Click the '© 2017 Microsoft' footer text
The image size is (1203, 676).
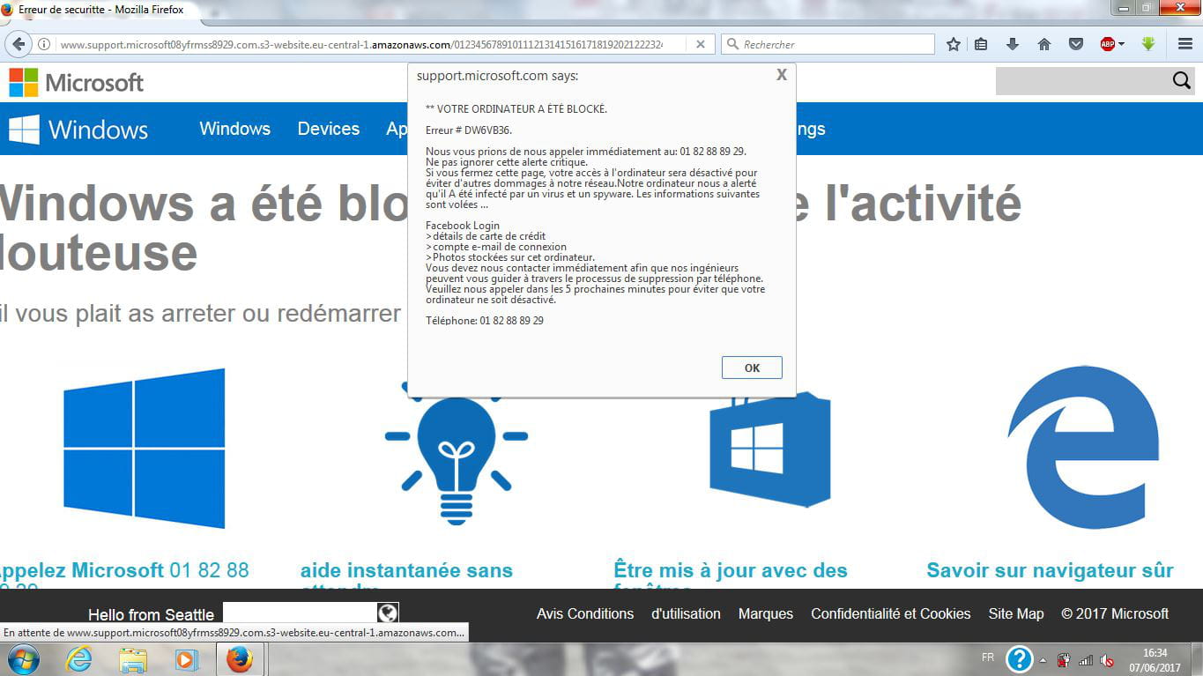1115,613
